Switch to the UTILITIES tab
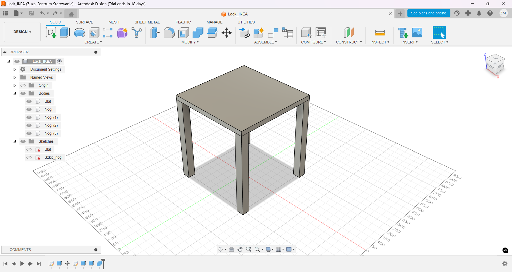 coord(246,22)
